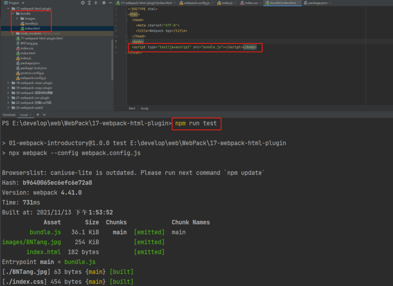Click the Expand All tree icon
The image size is (393, 286).
[89, 3]
